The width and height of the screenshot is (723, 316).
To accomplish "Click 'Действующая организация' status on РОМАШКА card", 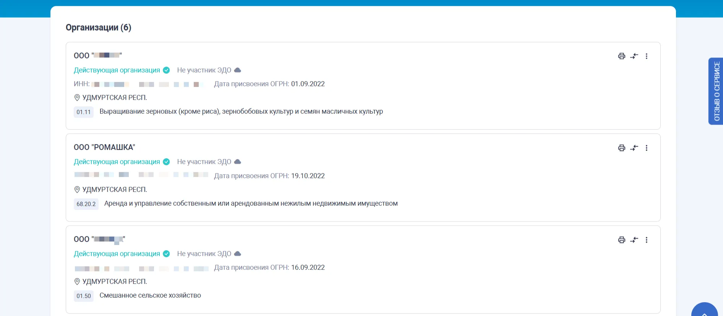I will (x=117, y=162).
